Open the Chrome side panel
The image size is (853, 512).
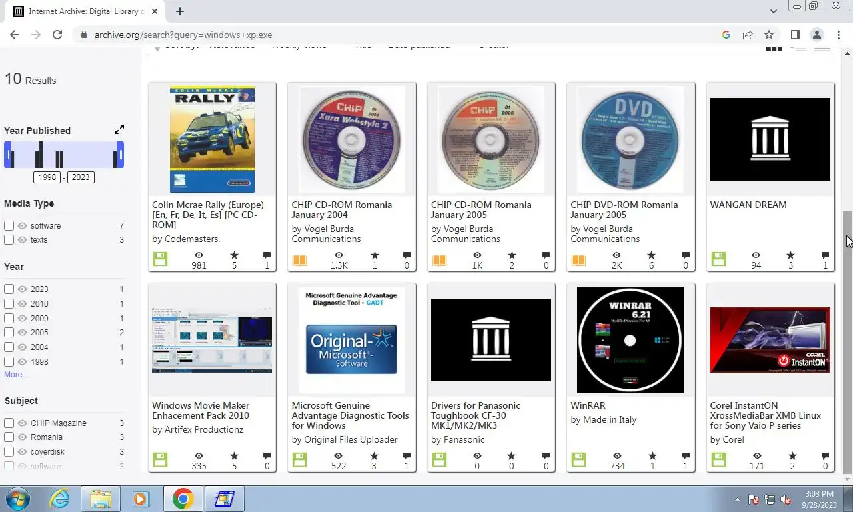[x=795, y=35]
